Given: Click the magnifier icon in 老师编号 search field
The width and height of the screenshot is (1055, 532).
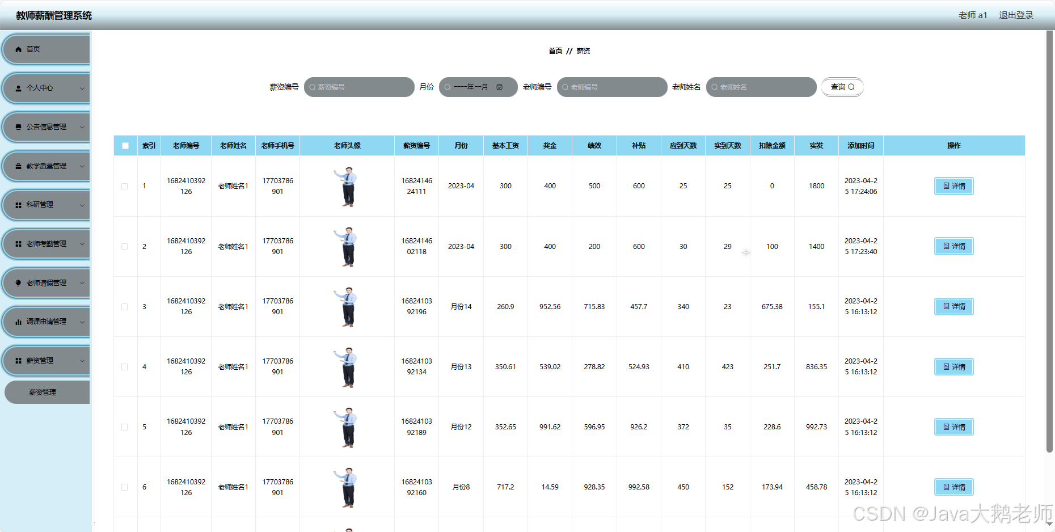Looking at the screenshot, I should pyautogui.click(x=566, y=87).
